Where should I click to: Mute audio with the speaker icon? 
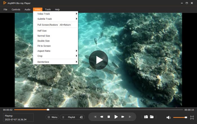point(169,118)
